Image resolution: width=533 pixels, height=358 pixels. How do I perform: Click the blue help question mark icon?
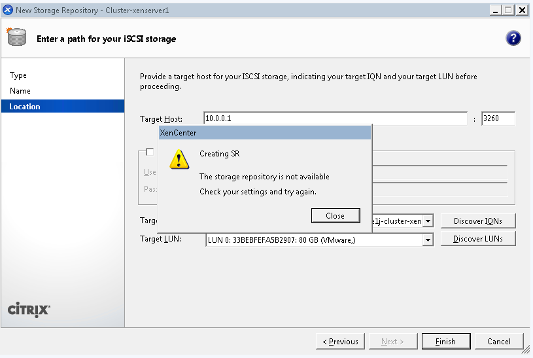tap(513, 38)
